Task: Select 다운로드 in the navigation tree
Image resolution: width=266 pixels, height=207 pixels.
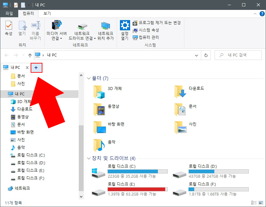Action: coord(22,109)
